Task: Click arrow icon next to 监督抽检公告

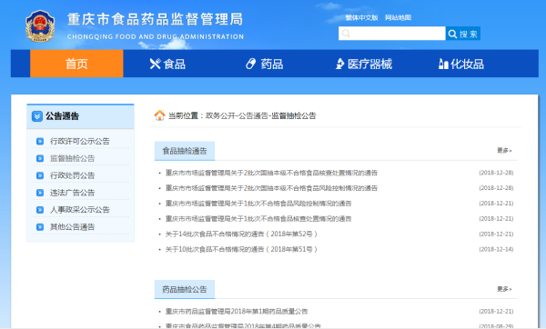Action: 40,158
